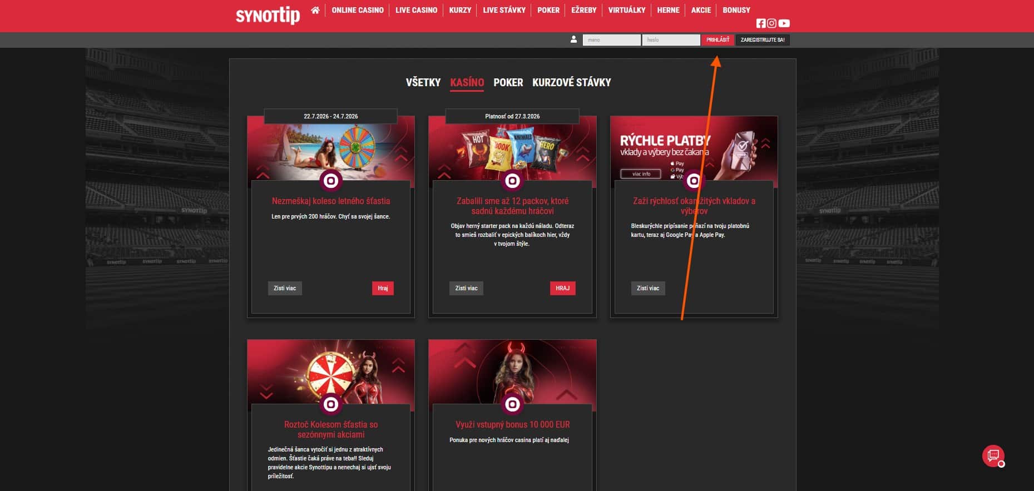Click 'Ponuka pre nových hráčov casina' text
1034x491 pixels.
[x=509, y=440]
